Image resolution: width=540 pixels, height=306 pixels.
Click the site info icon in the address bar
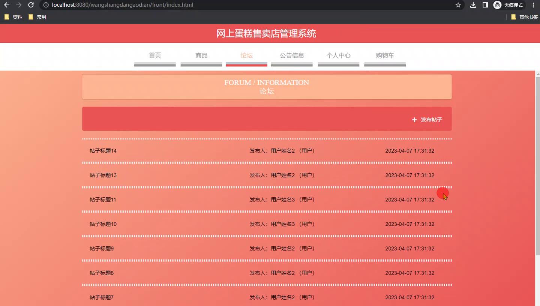46,5
